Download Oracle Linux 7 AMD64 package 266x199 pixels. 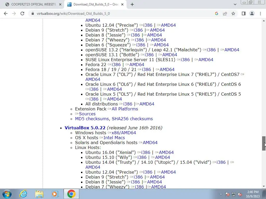93,79
